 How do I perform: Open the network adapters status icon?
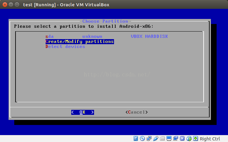149,139
